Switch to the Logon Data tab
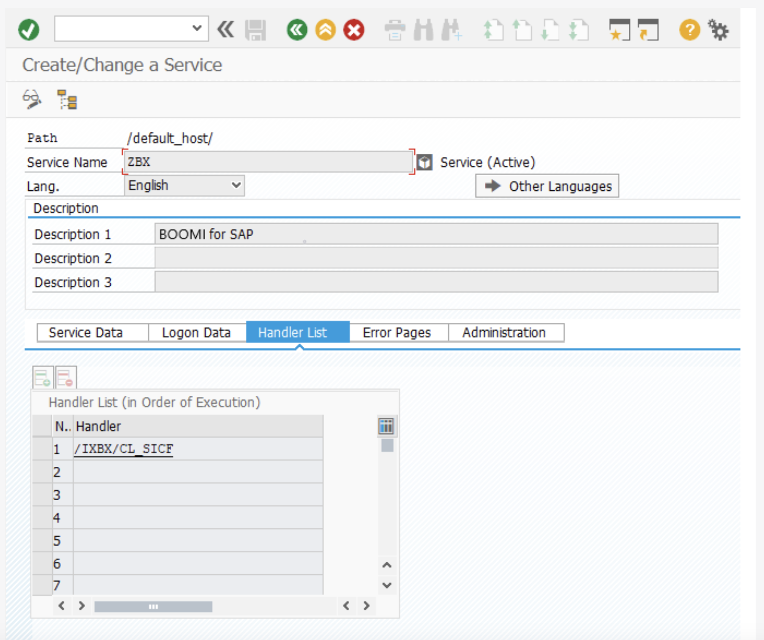The width and height of the screenshot is (764, 640). point(196,333)
